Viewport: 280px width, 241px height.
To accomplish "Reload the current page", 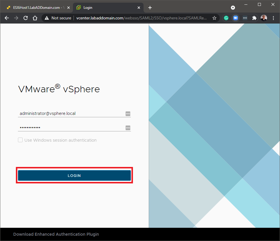I will coord(26,18).
